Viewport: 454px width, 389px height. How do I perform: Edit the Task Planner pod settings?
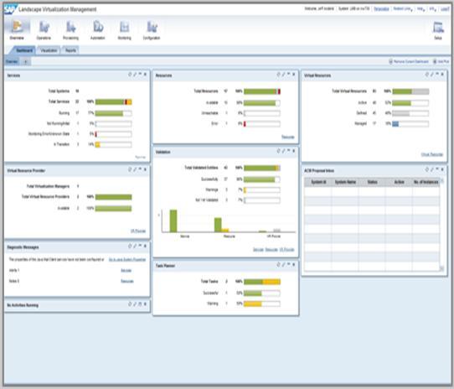(283, 265)
